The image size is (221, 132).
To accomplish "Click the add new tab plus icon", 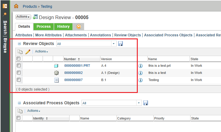I will point(78,27).
